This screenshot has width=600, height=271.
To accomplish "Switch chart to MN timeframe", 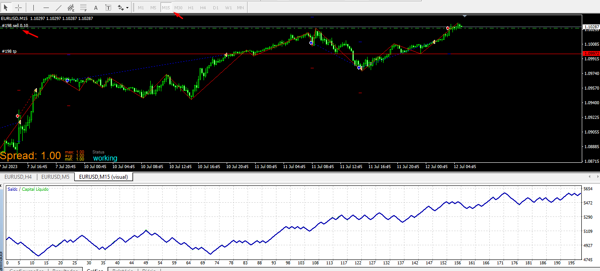I will click(x=240, y=8).
